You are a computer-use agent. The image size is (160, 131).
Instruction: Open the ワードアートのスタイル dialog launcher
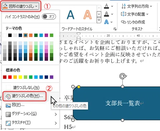[115, 29]
